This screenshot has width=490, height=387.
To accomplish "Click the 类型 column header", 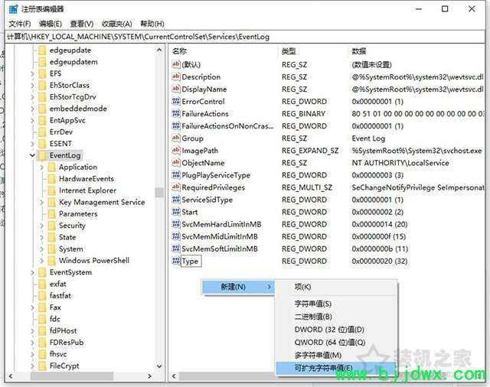I will tap(313, 51).
